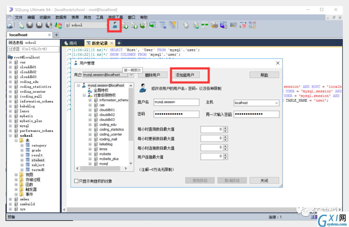This screenshot has height=227, width=349.
Task: Select root@localhost connection node
Action: point(27,57)
